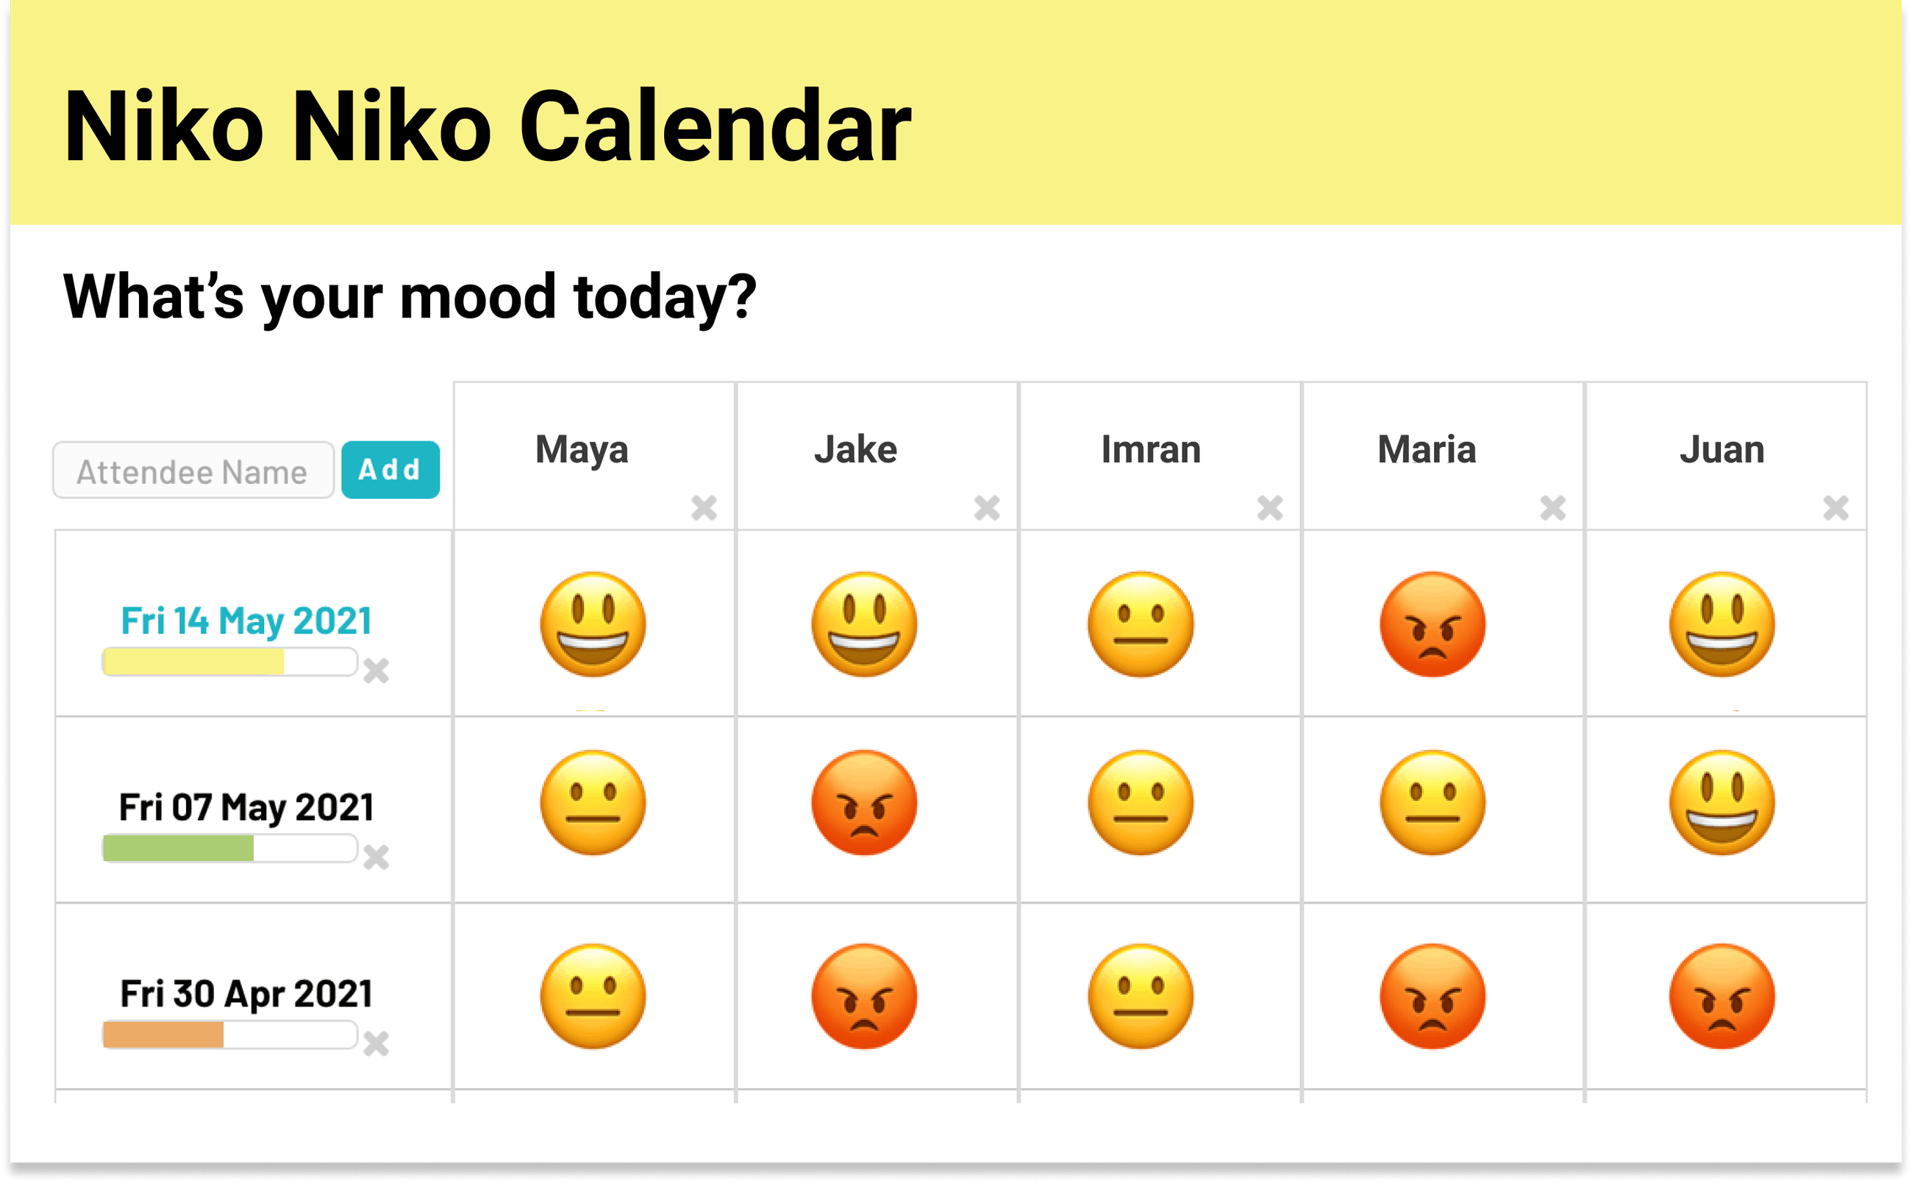1912x1183 pixels.
Task: Remove the Maya attendee column
Action: coord(703,510)
